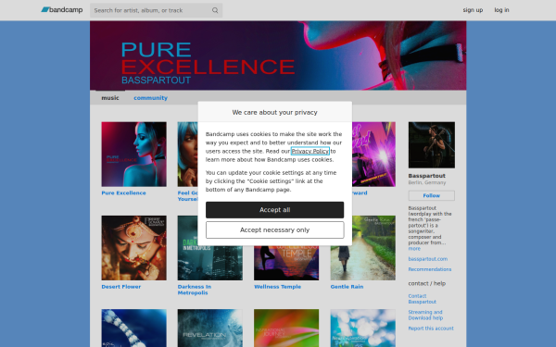Click the Basspartout artist photo

tap(432, 145)
